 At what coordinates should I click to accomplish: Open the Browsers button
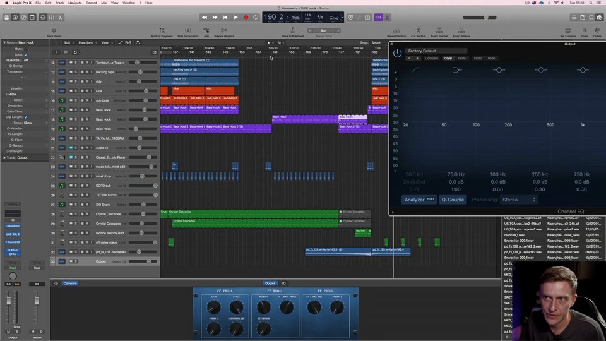[x=600, y=18]
